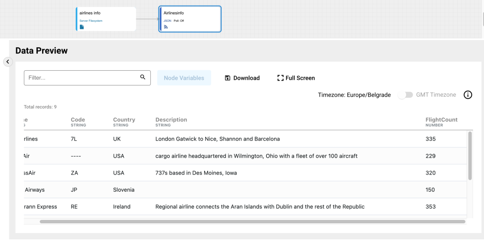Image resolution: width=484 pixels, height=244 pixels.
Task: Click the Download floppy disk icon
Action: point(227,78)
